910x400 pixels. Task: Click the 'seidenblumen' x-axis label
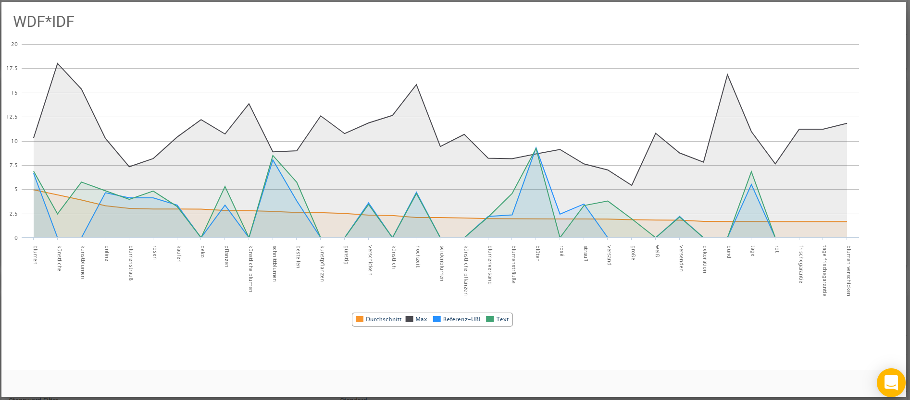point(442,263)
